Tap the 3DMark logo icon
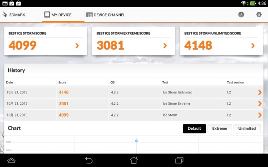Viewport: 268px width, 167px height. point(5,15)
